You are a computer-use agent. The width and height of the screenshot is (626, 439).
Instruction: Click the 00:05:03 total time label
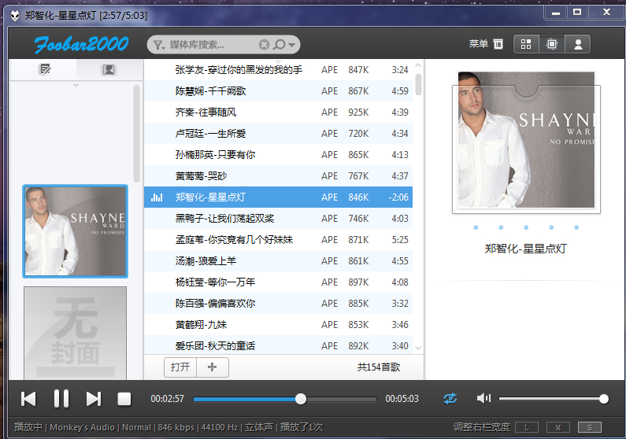tap(402, 399)
